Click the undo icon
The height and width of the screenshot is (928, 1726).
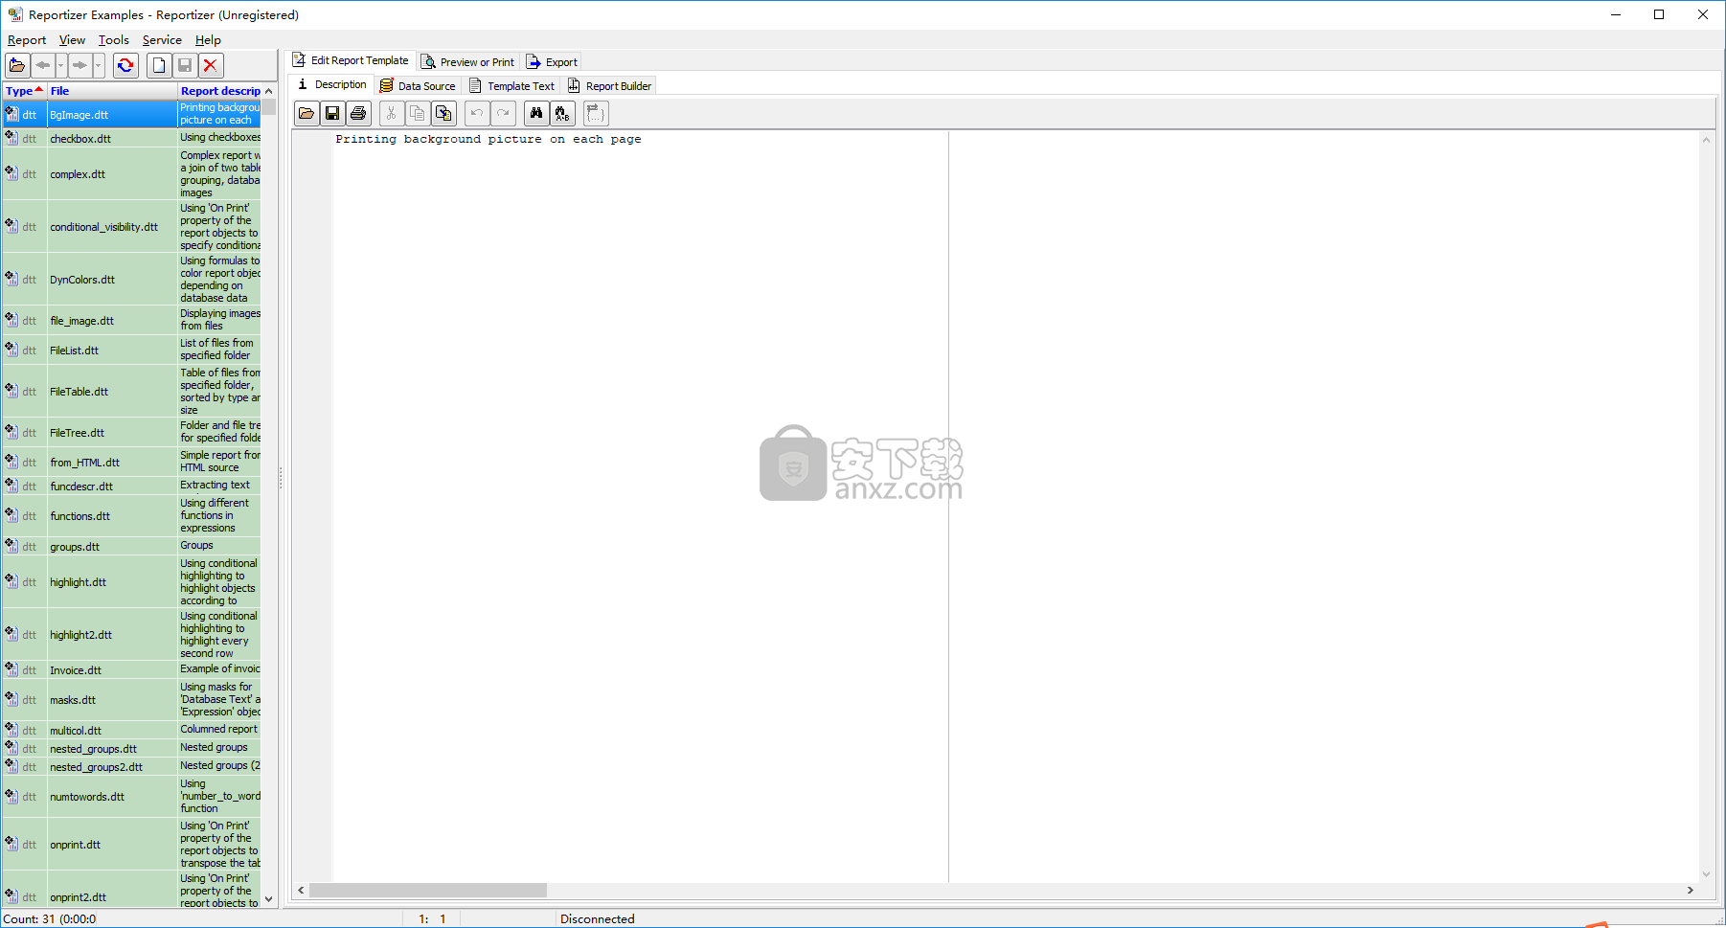click(477, 113)
